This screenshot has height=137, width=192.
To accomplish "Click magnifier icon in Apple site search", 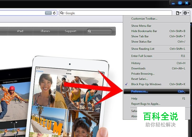I will tap(90, 31).
